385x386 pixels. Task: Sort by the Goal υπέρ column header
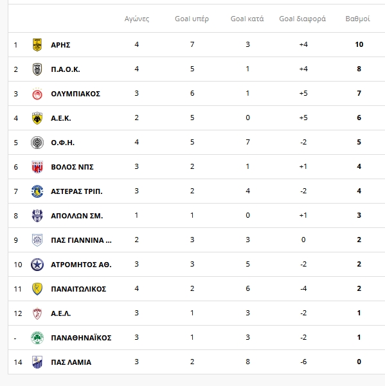tap(192, 19)
